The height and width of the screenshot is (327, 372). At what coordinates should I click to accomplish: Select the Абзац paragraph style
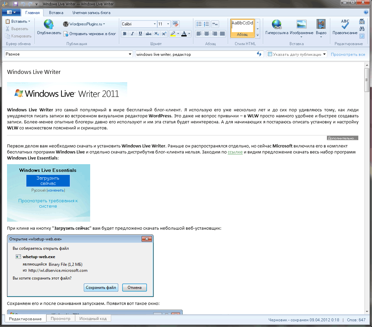click(x=242, y=28)
